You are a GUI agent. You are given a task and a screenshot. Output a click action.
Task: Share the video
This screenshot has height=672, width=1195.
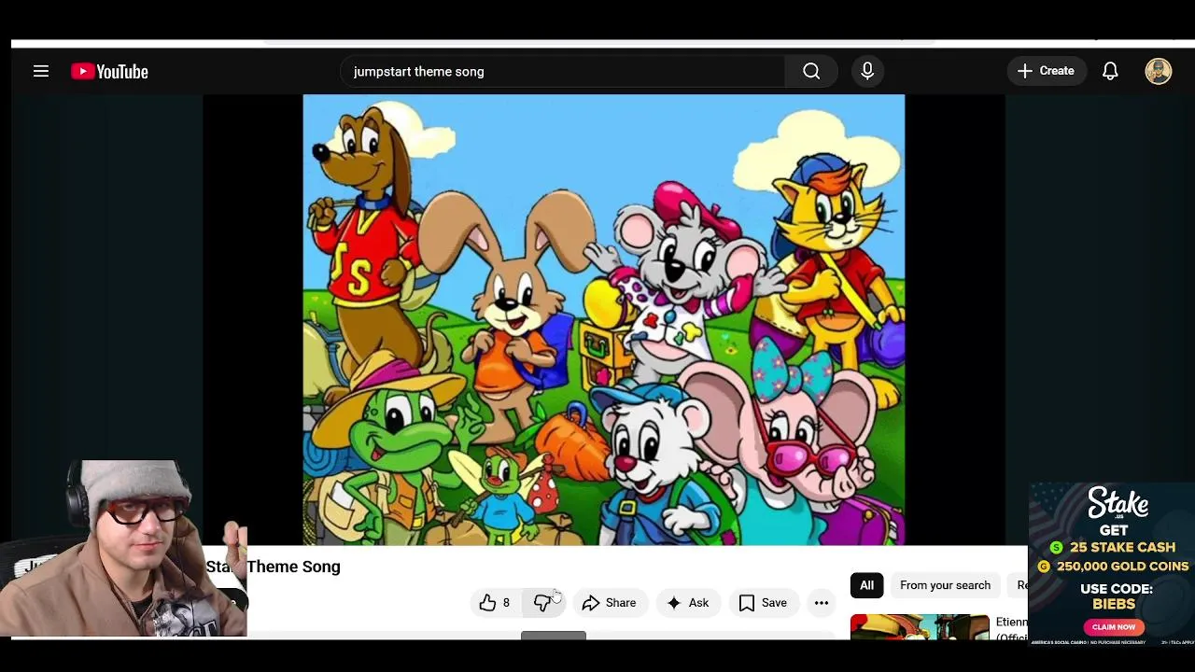pyautogui.click(x=609, y=603)
